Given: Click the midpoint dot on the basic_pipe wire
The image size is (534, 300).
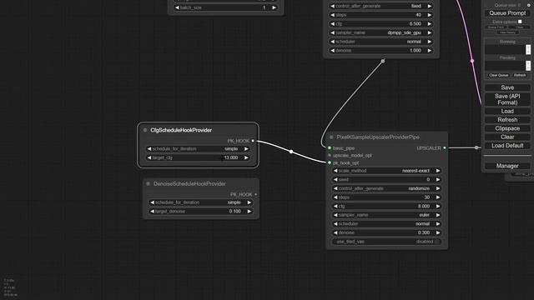Looking at the screenshot, I should pyautogui.click(x=383, y=61).
